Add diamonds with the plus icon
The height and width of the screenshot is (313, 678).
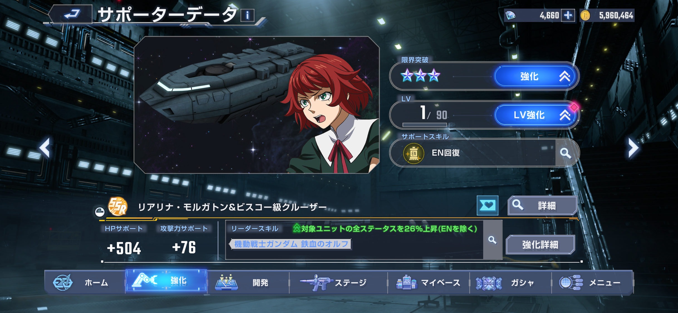coord(568,15)
